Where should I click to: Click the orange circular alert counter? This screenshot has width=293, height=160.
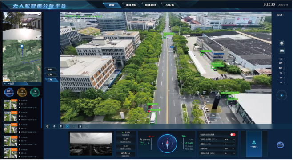coord(22,92)
